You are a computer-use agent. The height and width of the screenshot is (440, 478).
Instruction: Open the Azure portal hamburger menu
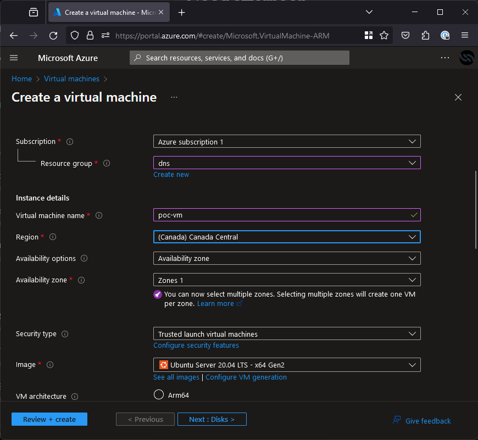coord(14,58)
